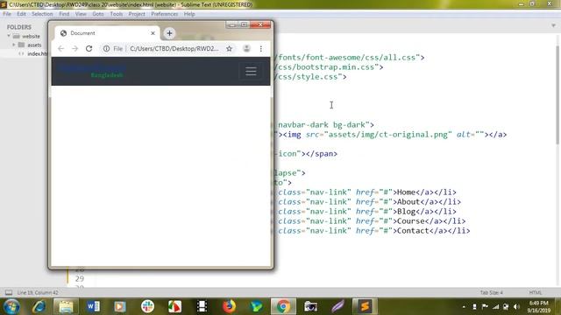Change Tab Size 4 setting in status bar
561x315 pixels.
(x=491, y=292)
